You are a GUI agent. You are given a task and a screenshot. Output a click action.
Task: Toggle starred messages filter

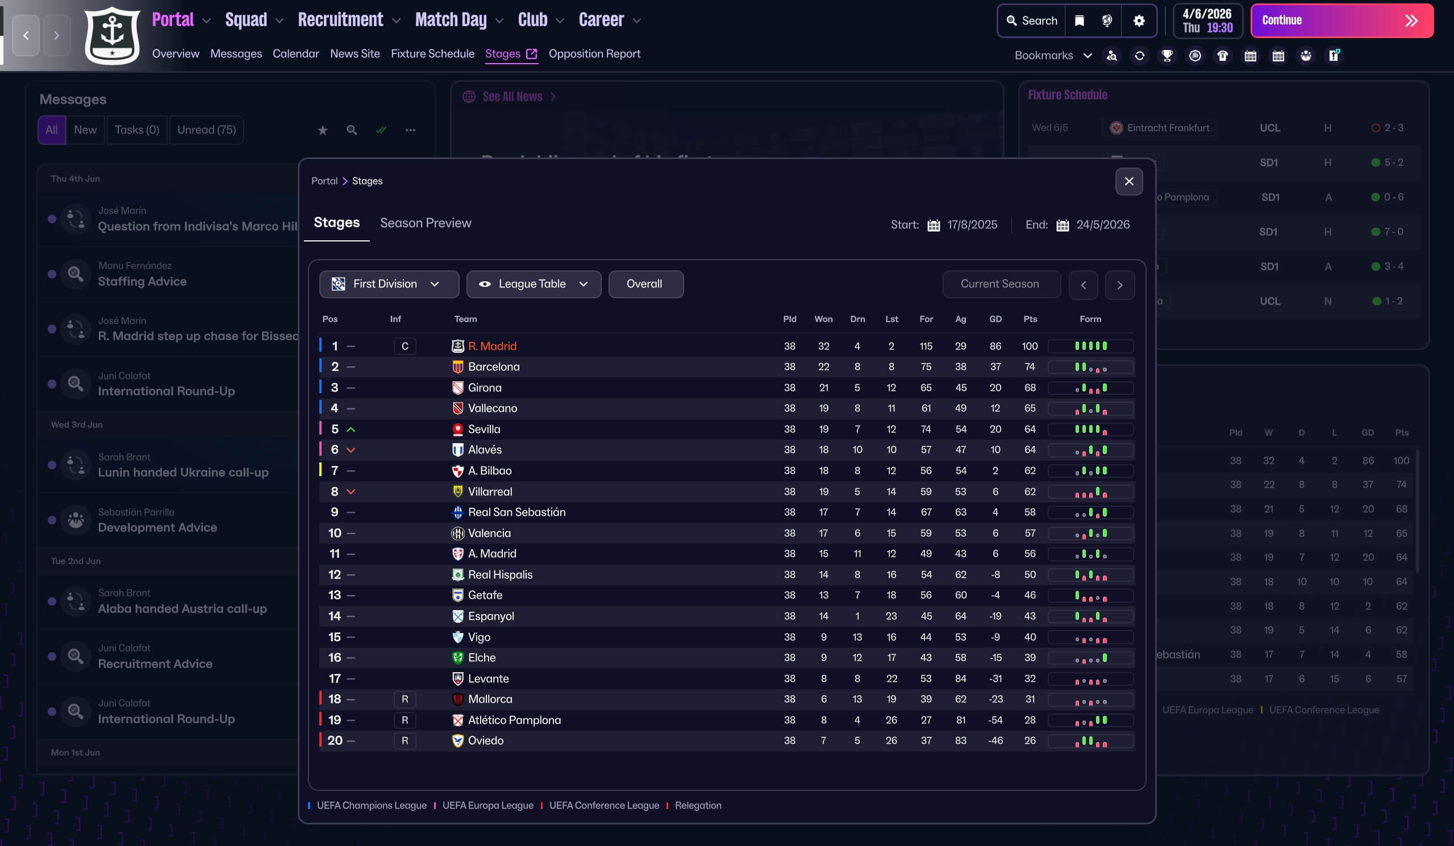323,131
